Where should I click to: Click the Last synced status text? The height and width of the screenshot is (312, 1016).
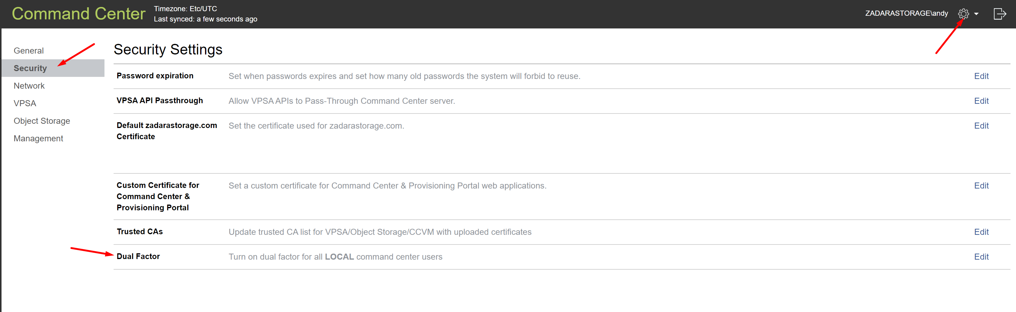206,19
